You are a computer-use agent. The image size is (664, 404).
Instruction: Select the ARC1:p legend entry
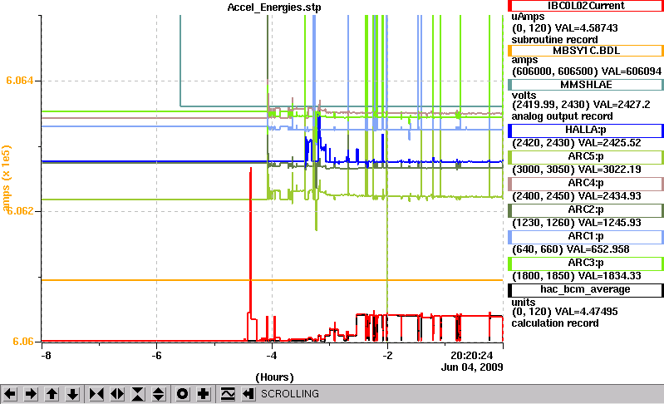(x=586, y=237)
